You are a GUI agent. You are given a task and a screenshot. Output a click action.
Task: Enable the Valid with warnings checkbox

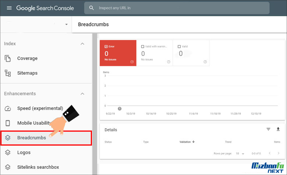pos(143,47)
